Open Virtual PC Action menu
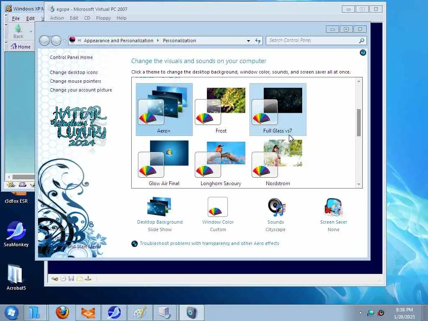 click(57, 18)
